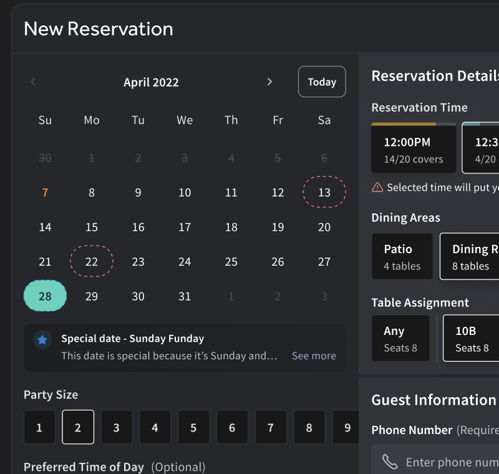Click the phone number input field
The width and height of the screenshot is (499, 474).
pyautogui.click(x=443, y=462)
